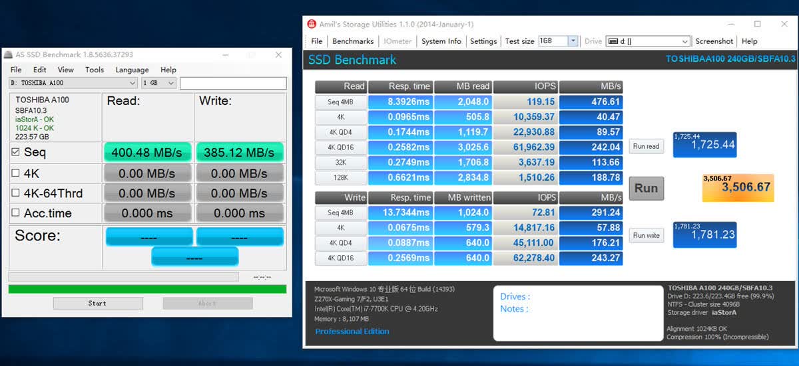
Task: Click AS SSD Benchmark title bar icon
Action: tap(8, 54)
